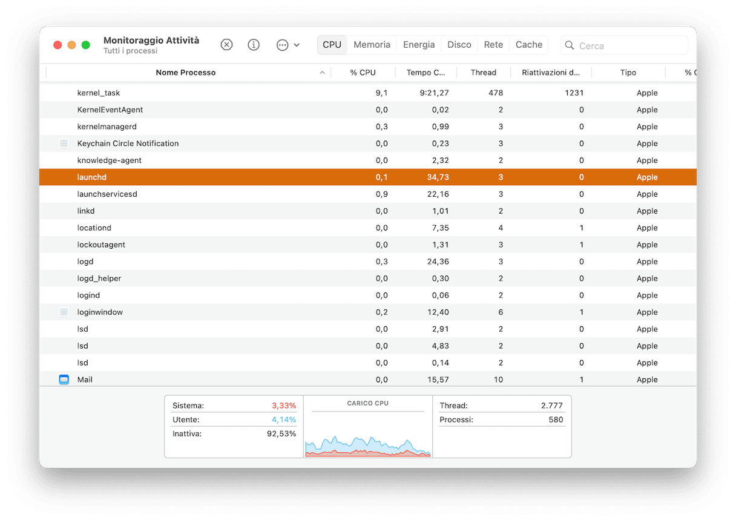Select the logd process row
Screen dimensions: 736x520
point(368,262)
